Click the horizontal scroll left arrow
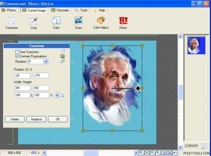211x156 pixels. tap(45, 153)
